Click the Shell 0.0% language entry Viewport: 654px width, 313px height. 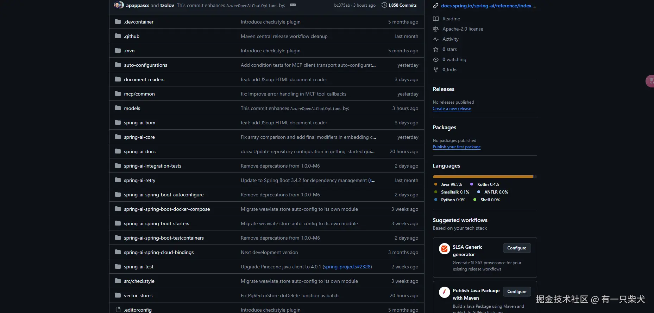tap(487, 200)
